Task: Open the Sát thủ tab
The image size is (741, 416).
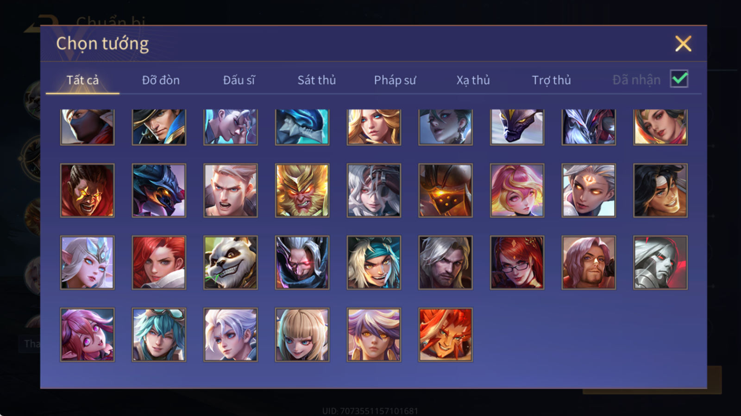Action: point(316,80)
